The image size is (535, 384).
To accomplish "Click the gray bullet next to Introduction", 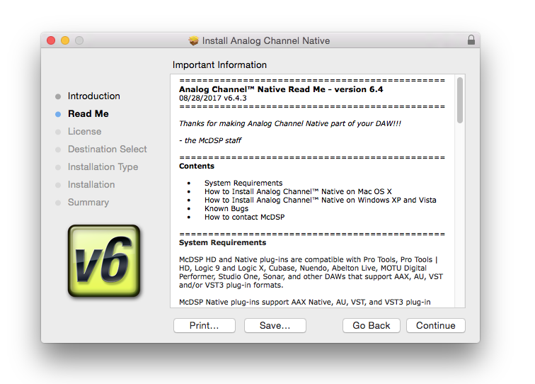I will (x=58, y=96).
